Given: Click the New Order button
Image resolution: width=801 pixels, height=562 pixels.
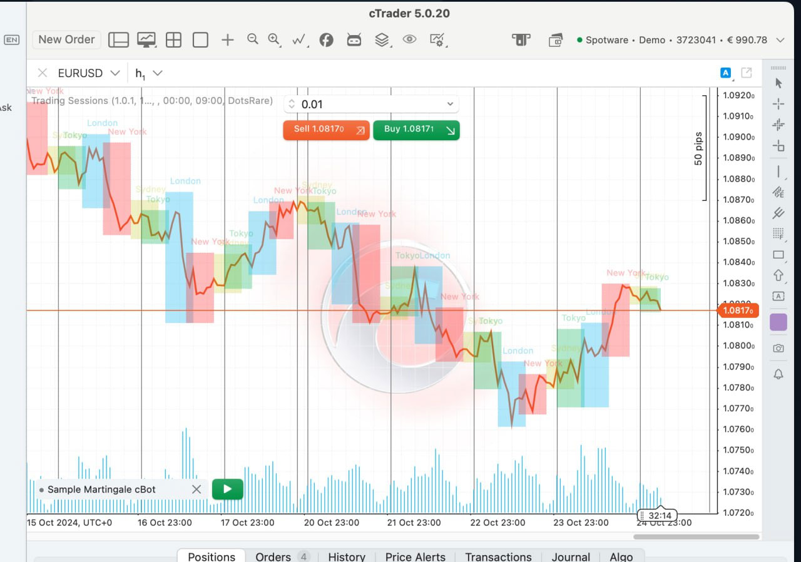Looking at the screenshot, I should (66, 39).
